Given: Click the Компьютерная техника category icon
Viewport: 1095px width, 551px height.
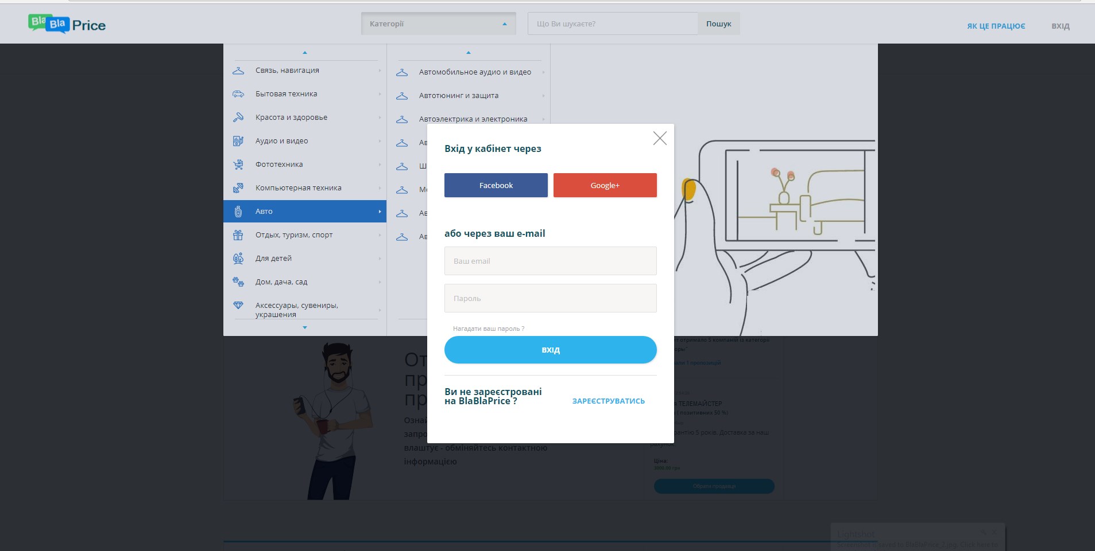Looking at the screenshot, I should click(238, 188).
